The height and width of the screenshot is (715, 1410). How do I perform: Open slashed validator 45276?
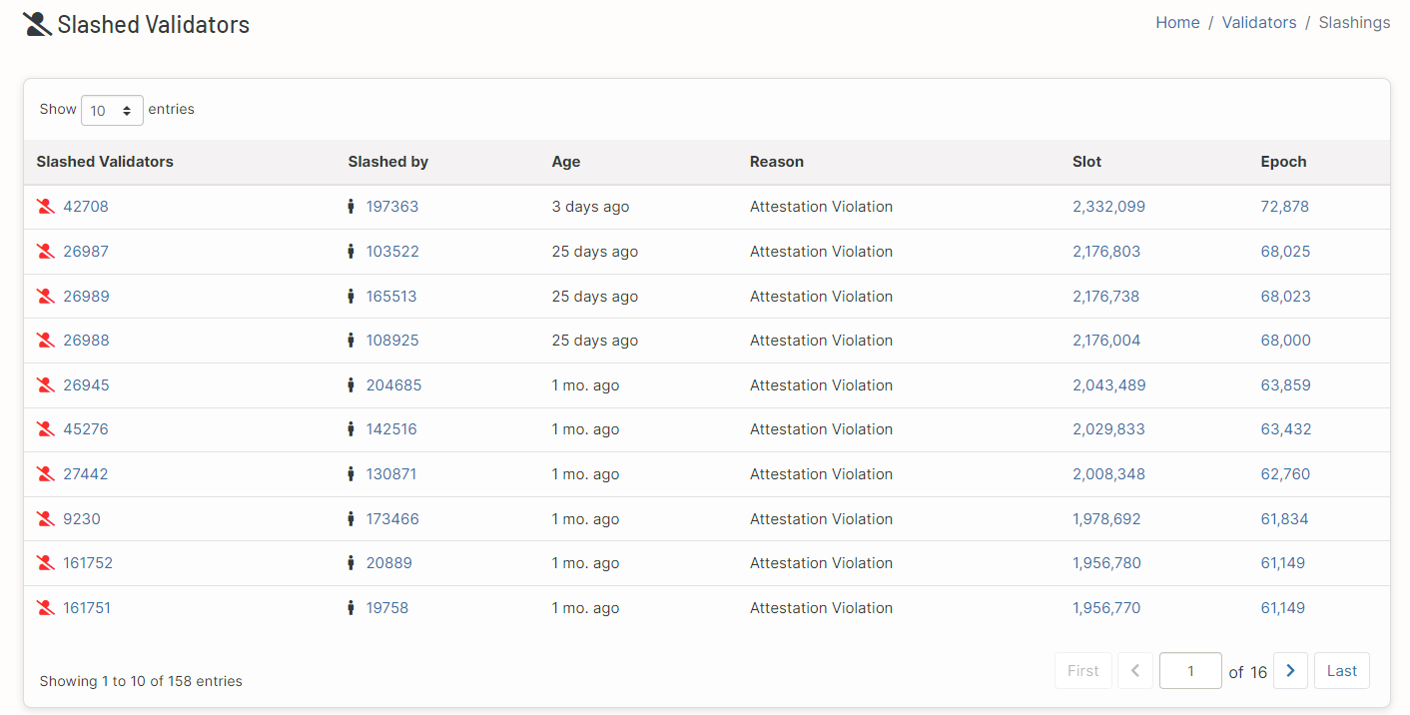[86, 429]
